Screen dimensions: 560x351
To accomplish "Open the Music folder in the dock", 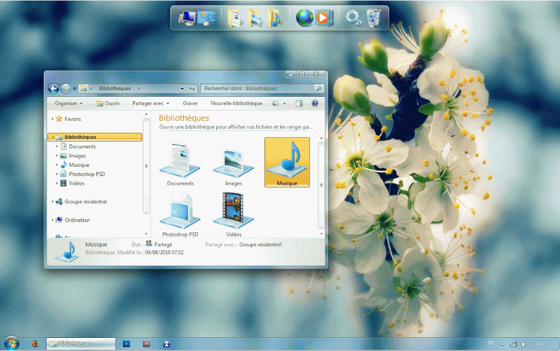I will (x=274, y=18).
